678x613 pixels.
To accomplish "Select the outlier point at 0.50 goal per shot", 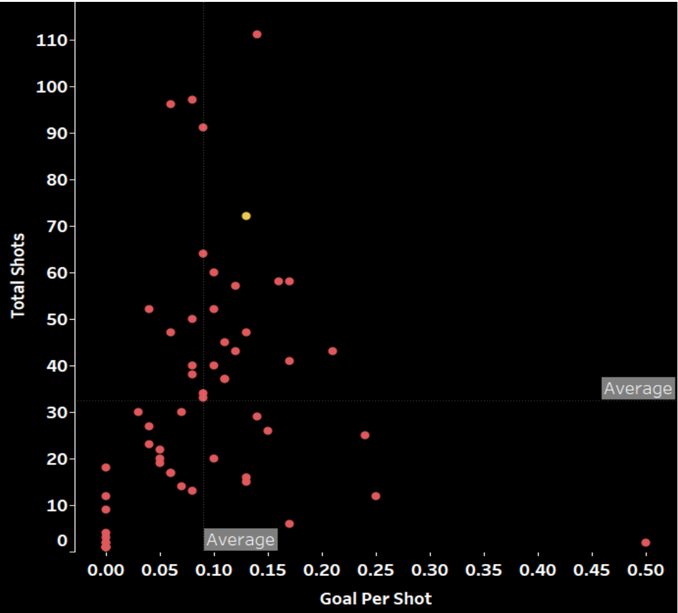I will [x=645, y=543].
